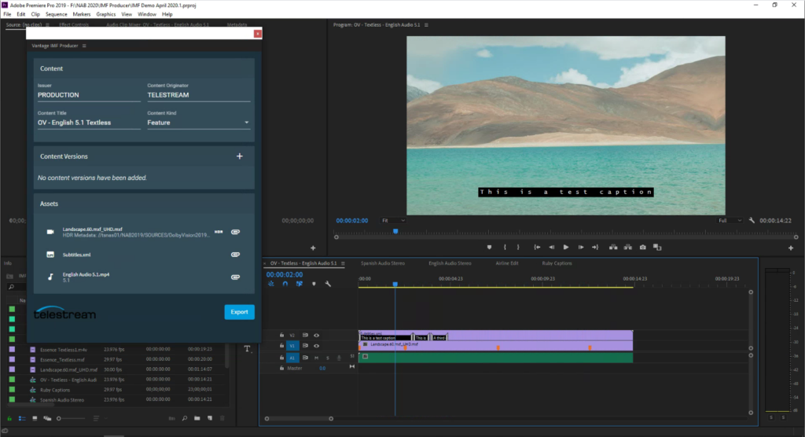Click the Add Marker icon in Program monitor
805x437 pixels.
tap(488, 247)
